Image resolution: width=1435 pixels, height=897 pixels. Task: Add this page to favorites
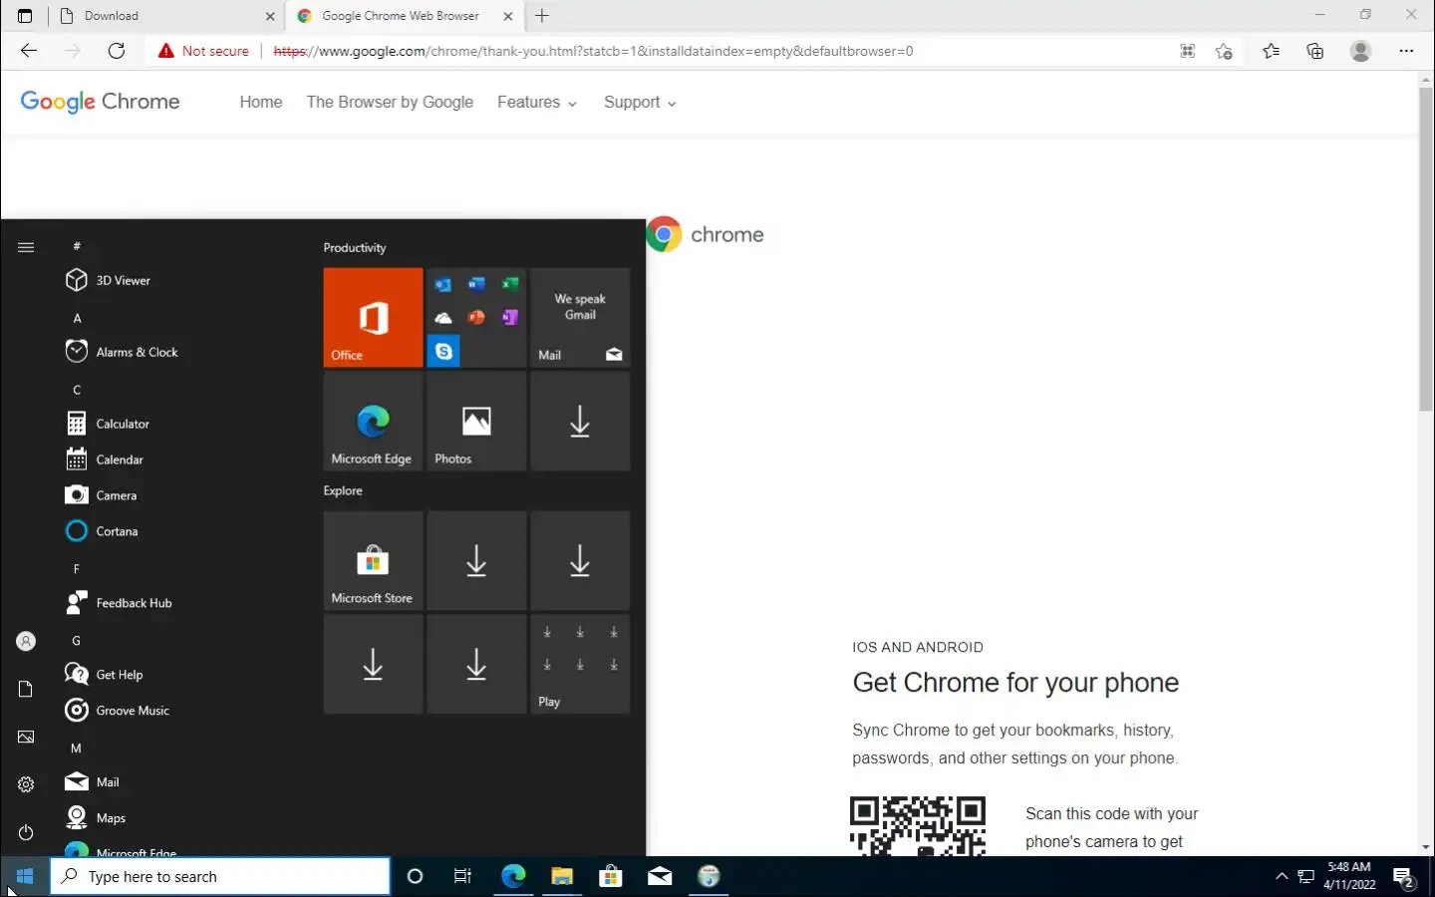(1224, 51)
